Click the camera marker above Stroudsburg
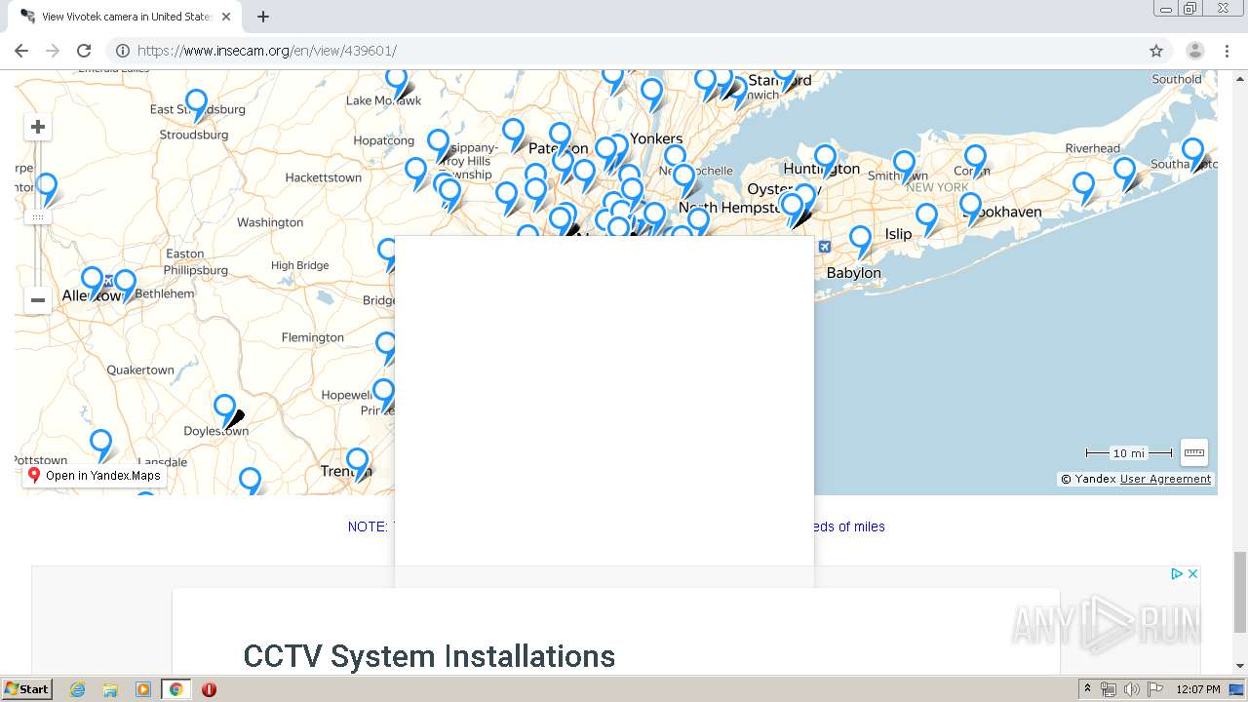This screenshot has width=1248, height=702. (197, 103)
